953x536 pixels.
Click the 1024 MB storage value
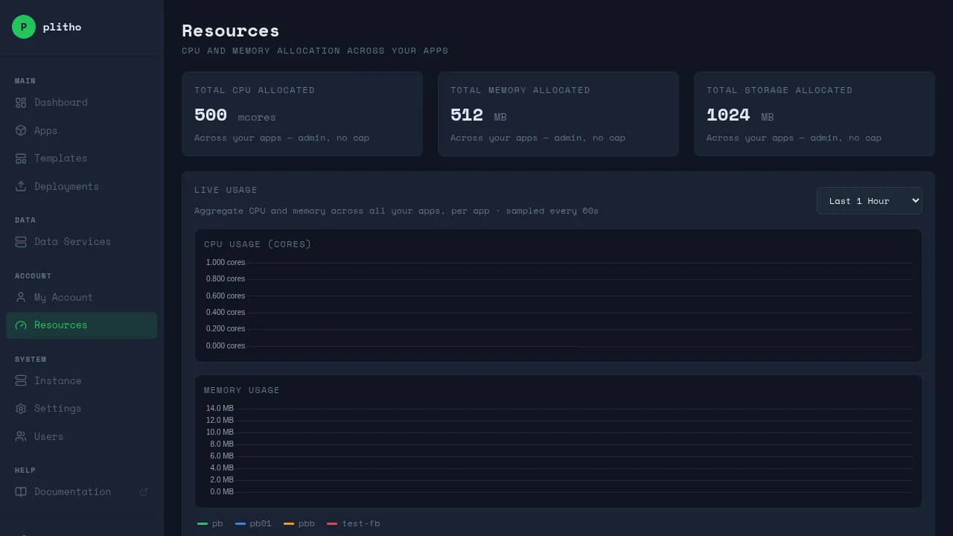[x=740, y=115]
